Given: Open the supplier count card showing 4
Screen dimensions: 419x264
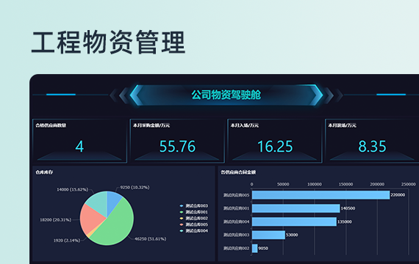Looking at the screenshot, I should pos(79,141).
